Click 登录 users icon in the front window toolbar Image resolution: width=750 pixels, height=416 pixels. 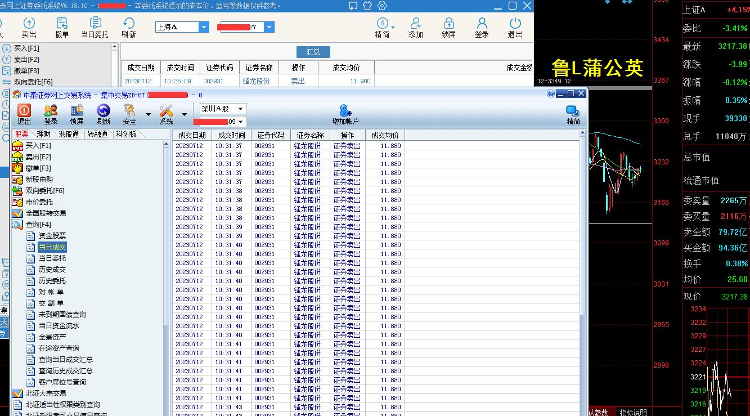[x=51, y=114]
